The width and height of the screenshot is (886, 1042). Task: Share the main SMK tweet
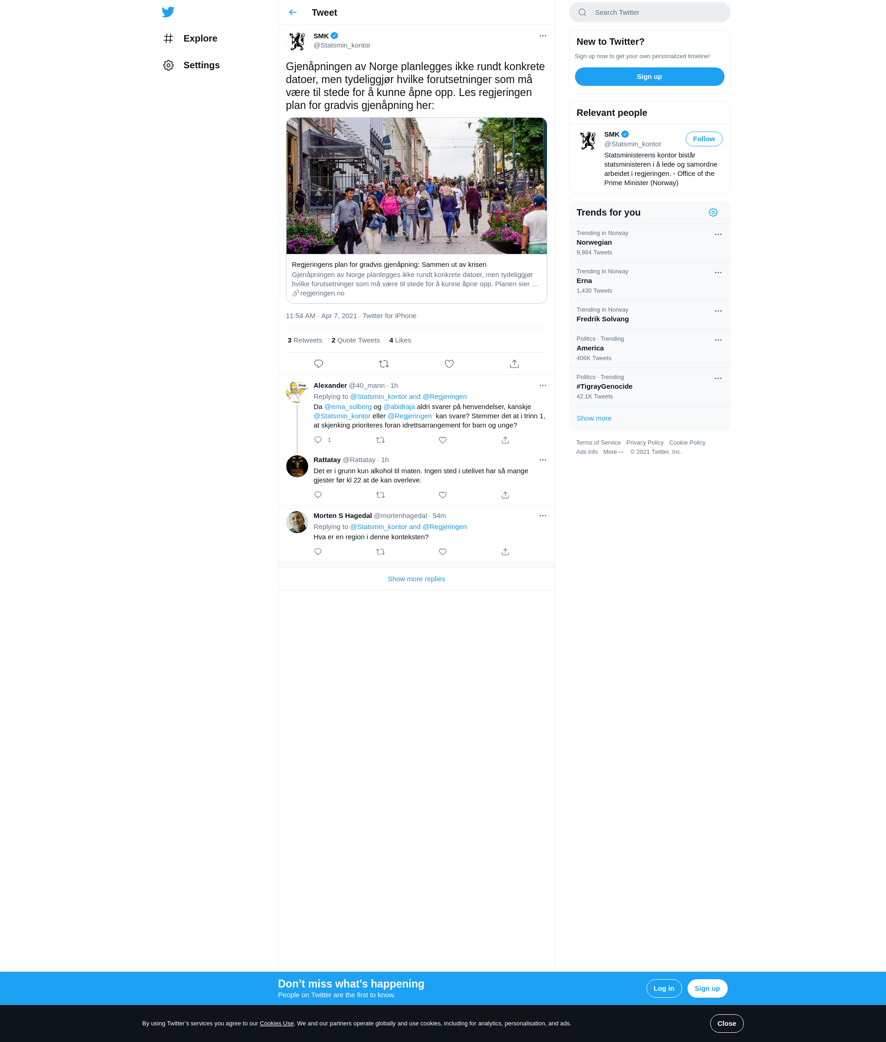coord(515,364)
